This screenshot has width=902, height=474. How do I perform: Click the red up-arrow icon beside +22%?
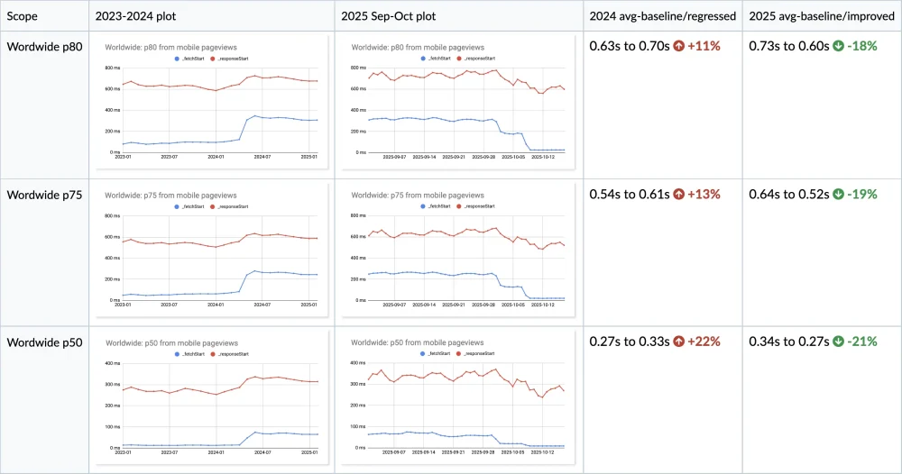point(676,342)
